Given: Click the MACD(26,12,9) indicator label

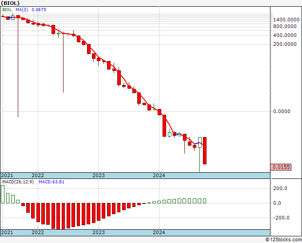Looking at the screenshot, I should (18, 182).
